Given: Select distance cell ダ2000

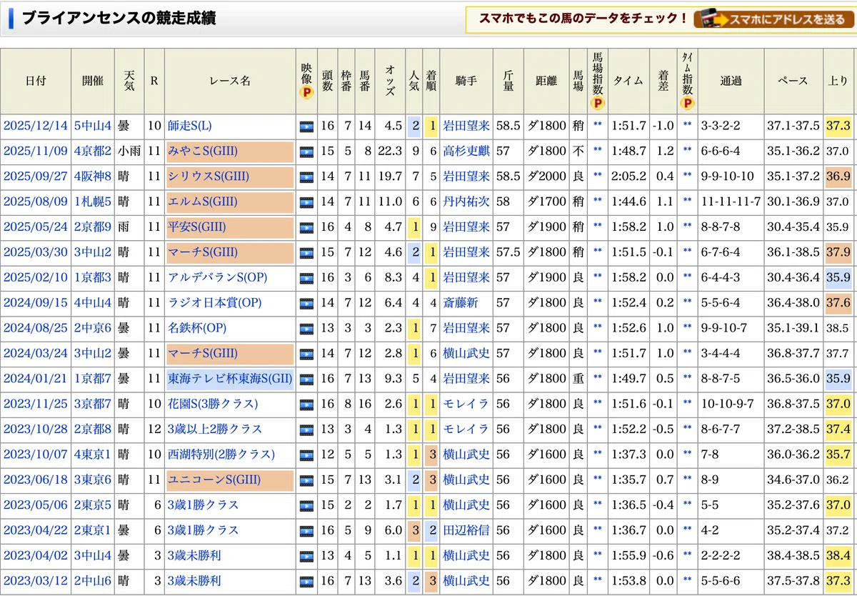Looking at the screenshot, I should click(x=546, y=177).
